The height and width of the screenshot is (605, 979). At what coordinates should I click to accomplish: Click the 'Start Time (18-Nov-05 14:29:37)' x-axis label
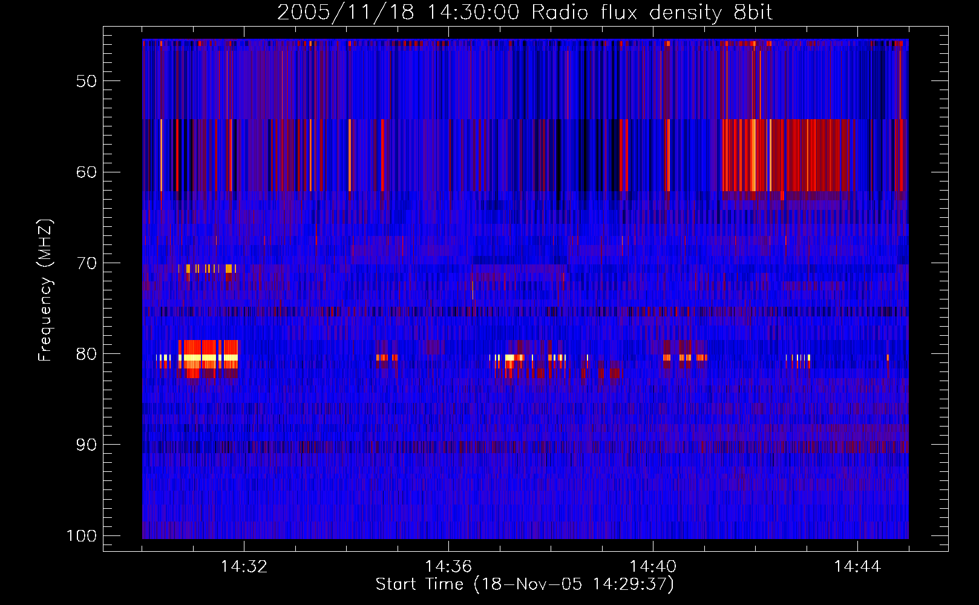[x=525, y=584]
